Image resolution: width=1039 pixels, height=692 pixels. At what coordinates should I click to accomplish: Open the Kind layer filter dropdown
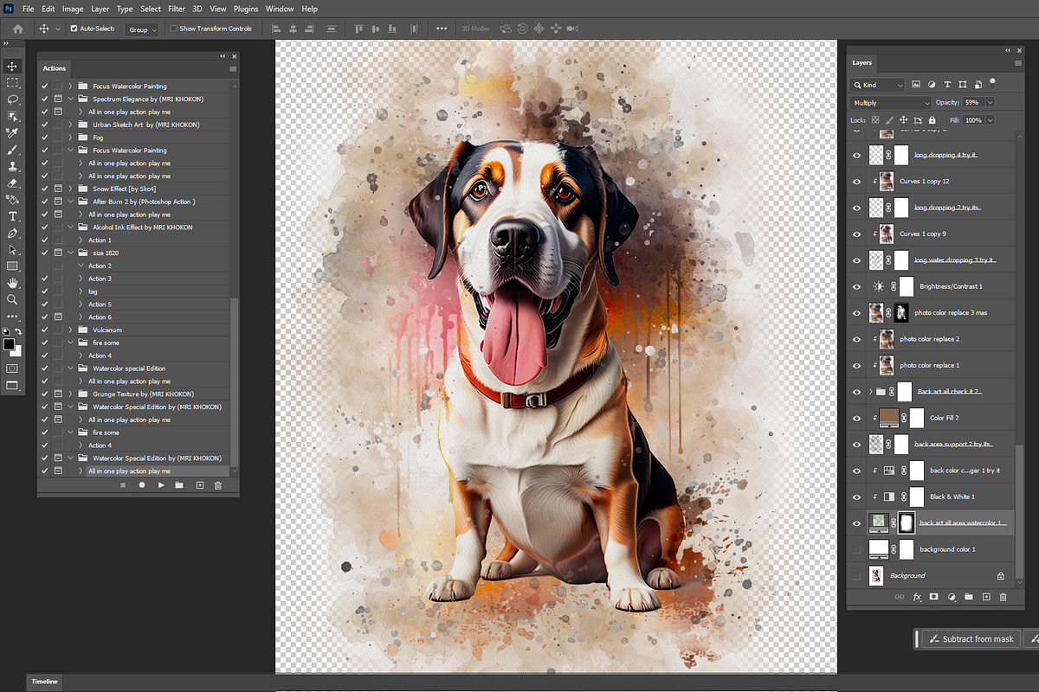pos(878,85)
